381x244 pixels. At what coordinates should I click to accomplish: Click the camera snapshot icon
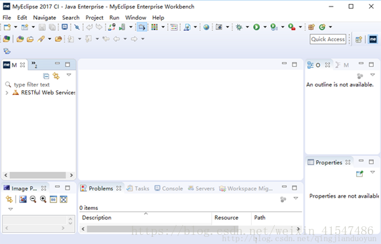coord(219,27)
